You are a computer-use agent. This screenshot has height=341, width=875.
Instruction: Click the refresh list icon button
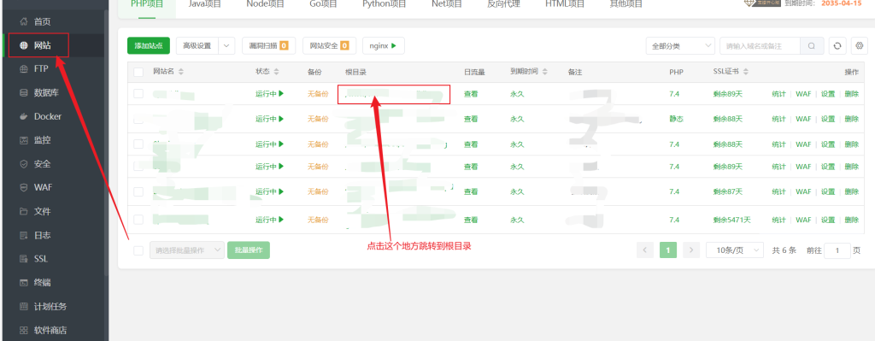[837, 46]
